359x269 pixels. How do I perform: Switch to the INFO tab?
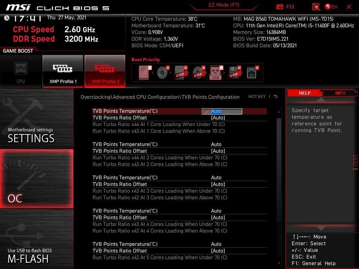click(340, 93)
